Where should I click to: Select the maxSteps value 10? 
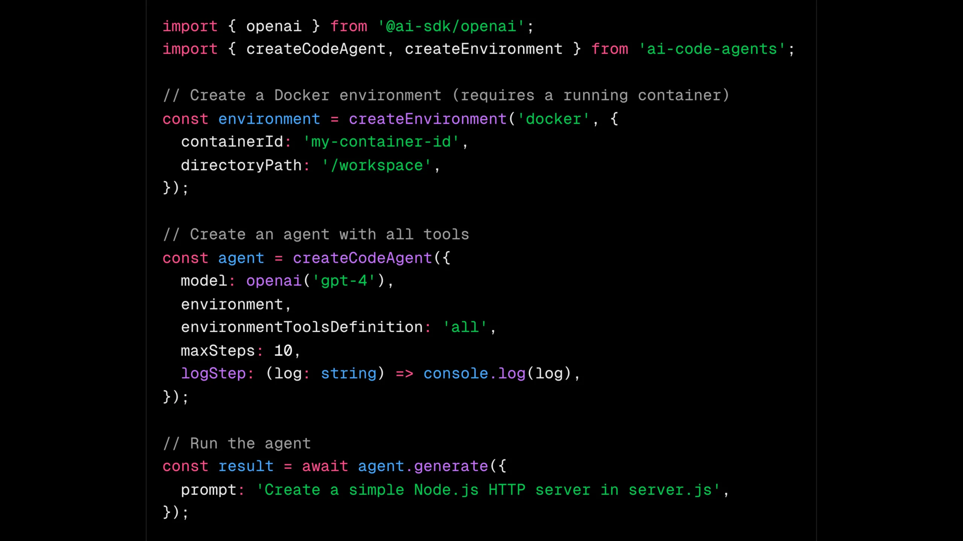(x=284, y=350)
